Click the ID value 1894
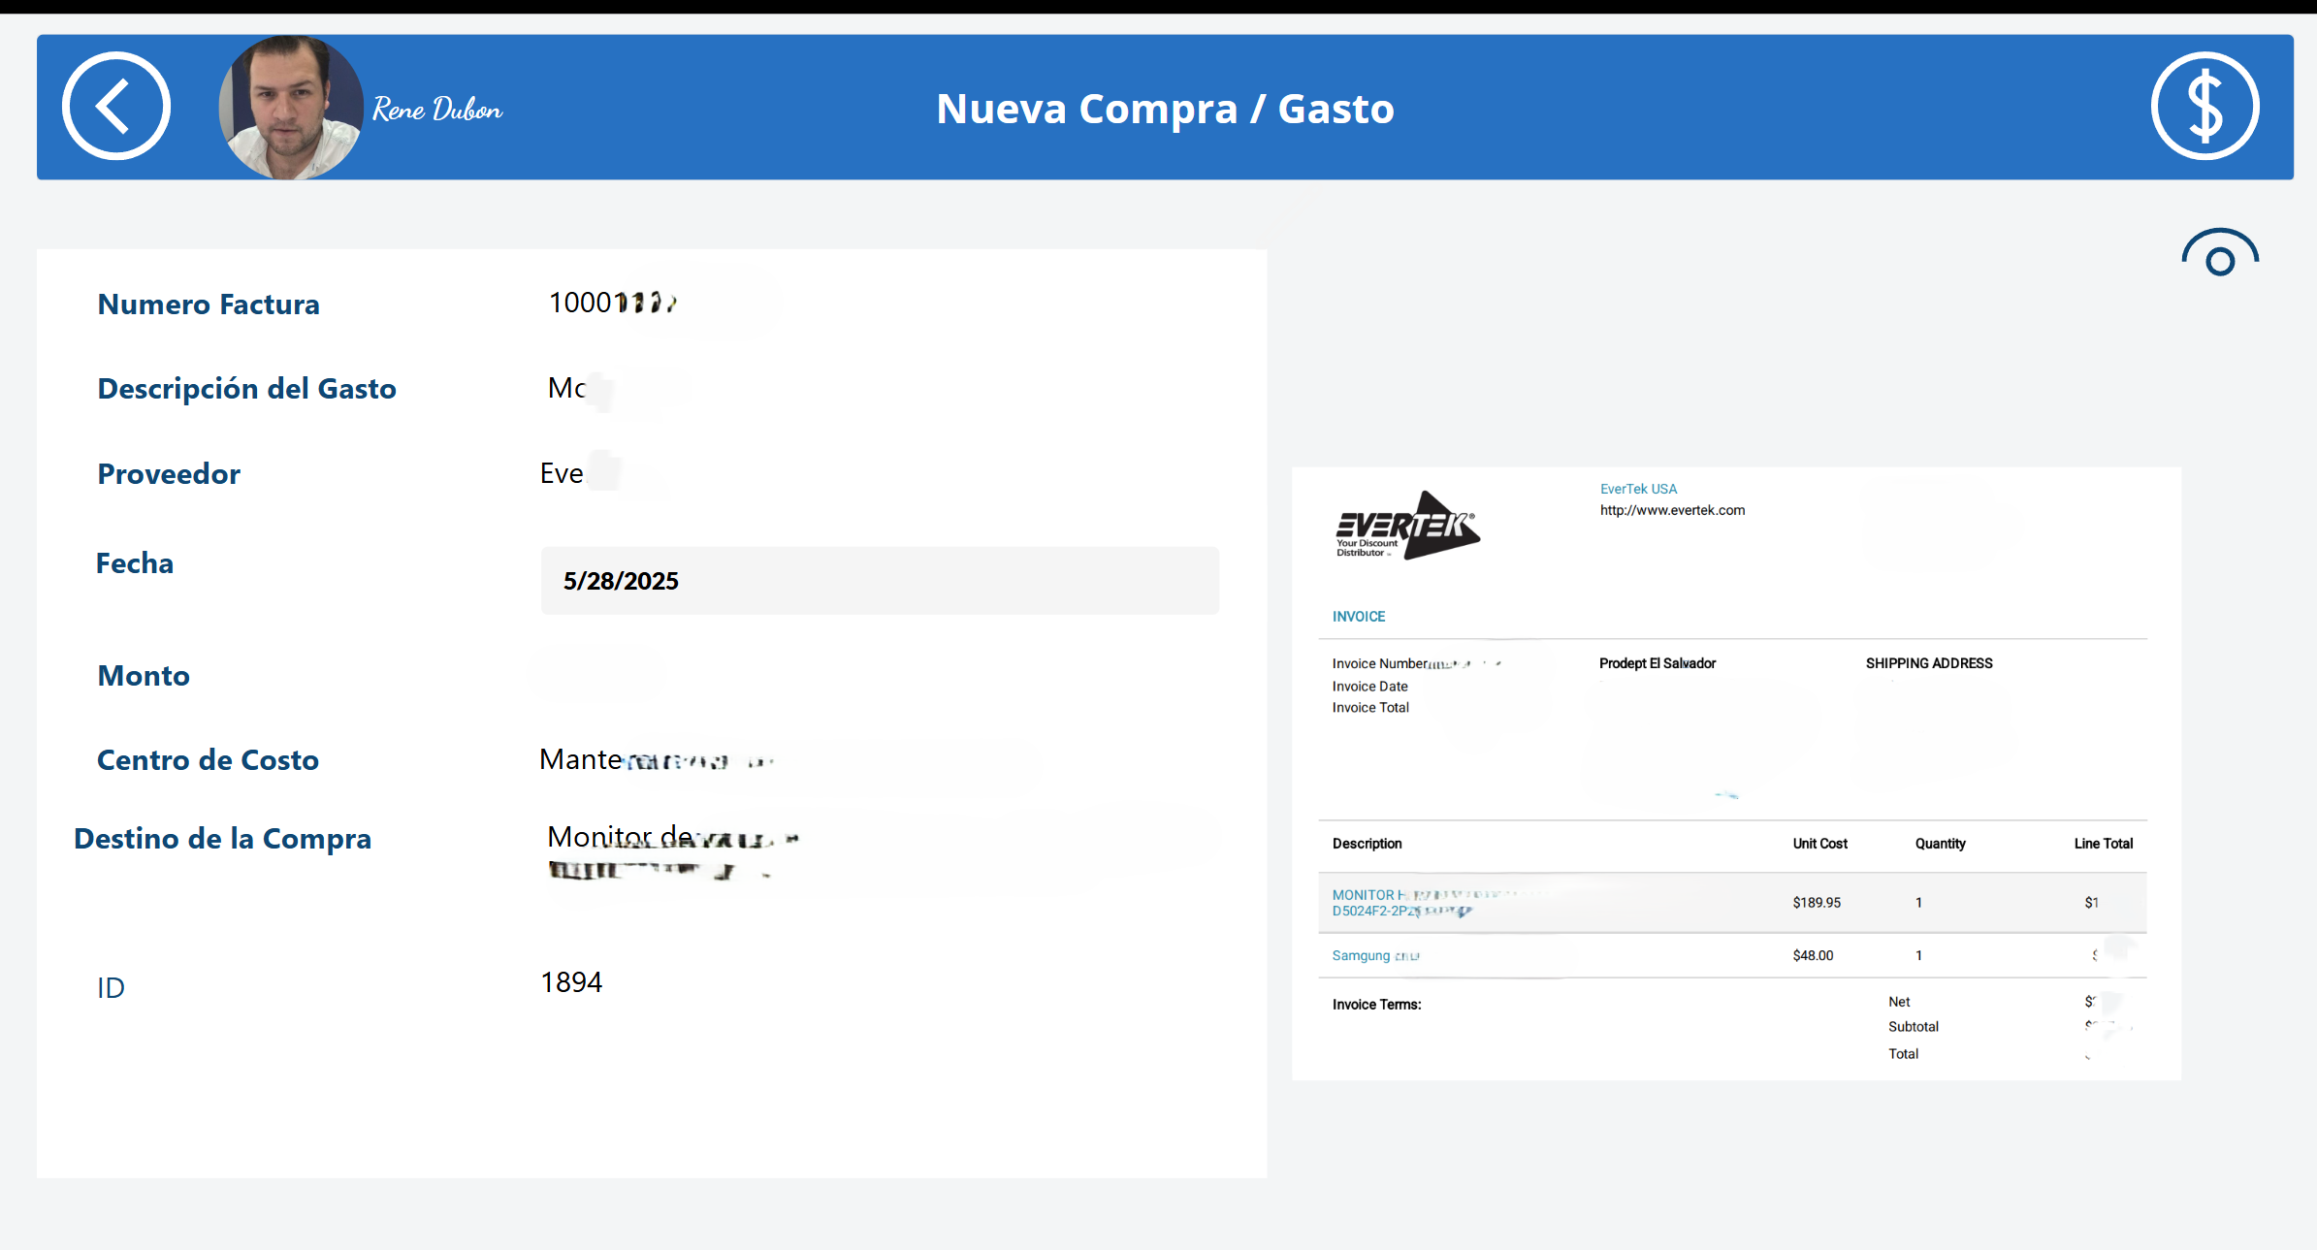Screen dimensions: 2317x1250 (x=571, y=982)
